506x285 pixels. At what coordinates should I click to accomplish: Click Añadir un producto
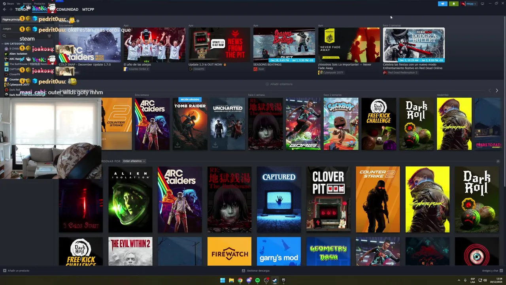(x=16, y=271)
